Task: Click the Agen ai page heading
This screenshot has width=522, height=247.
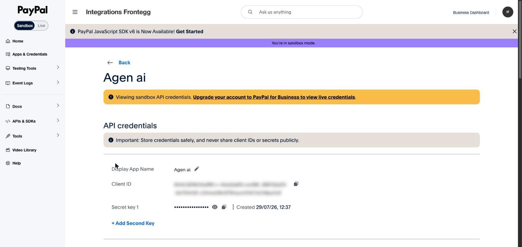Action: click(125, 78)
